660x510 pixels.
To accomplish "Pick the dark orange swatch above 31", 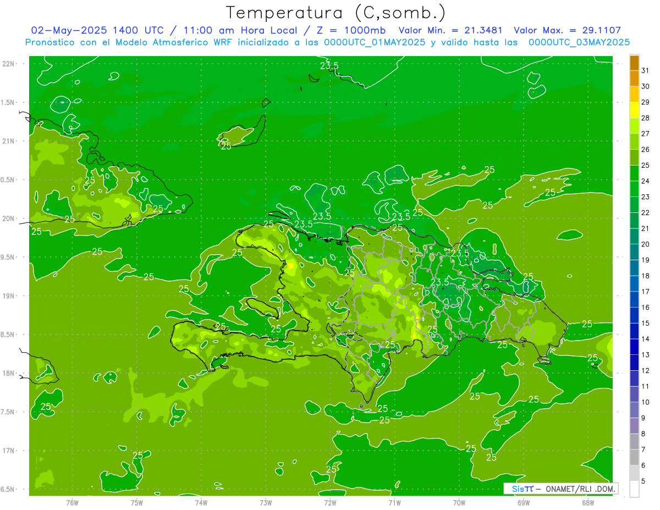I will tap(634, 63).
